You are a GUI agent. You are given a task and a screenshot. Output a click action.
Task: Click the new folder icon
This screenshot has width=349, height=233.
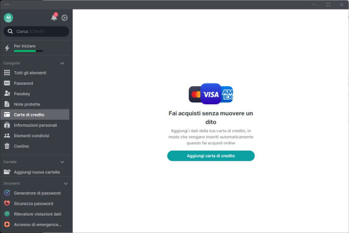(7, 172)
